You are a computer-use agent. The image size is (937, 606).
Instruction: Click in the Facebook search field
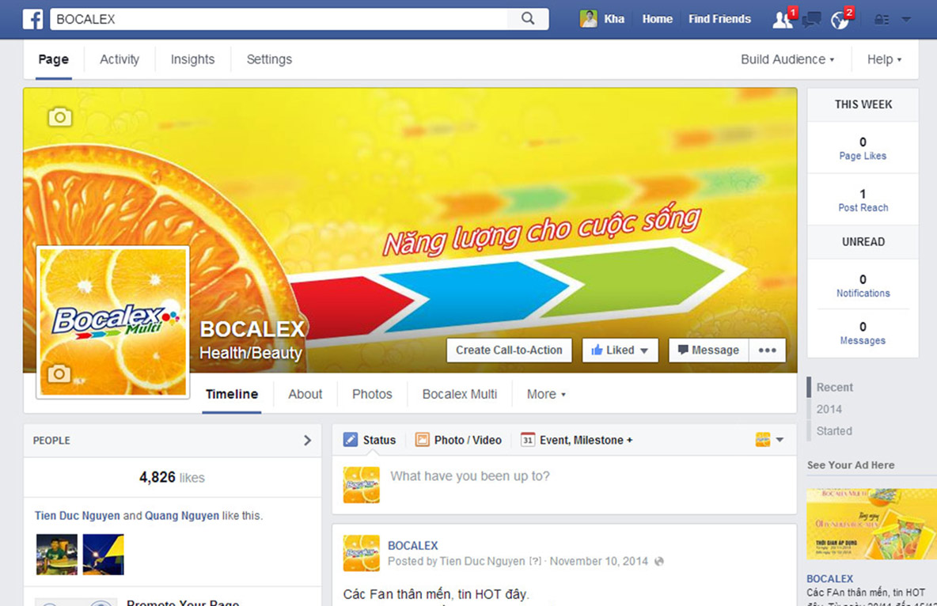coord(279,19)
